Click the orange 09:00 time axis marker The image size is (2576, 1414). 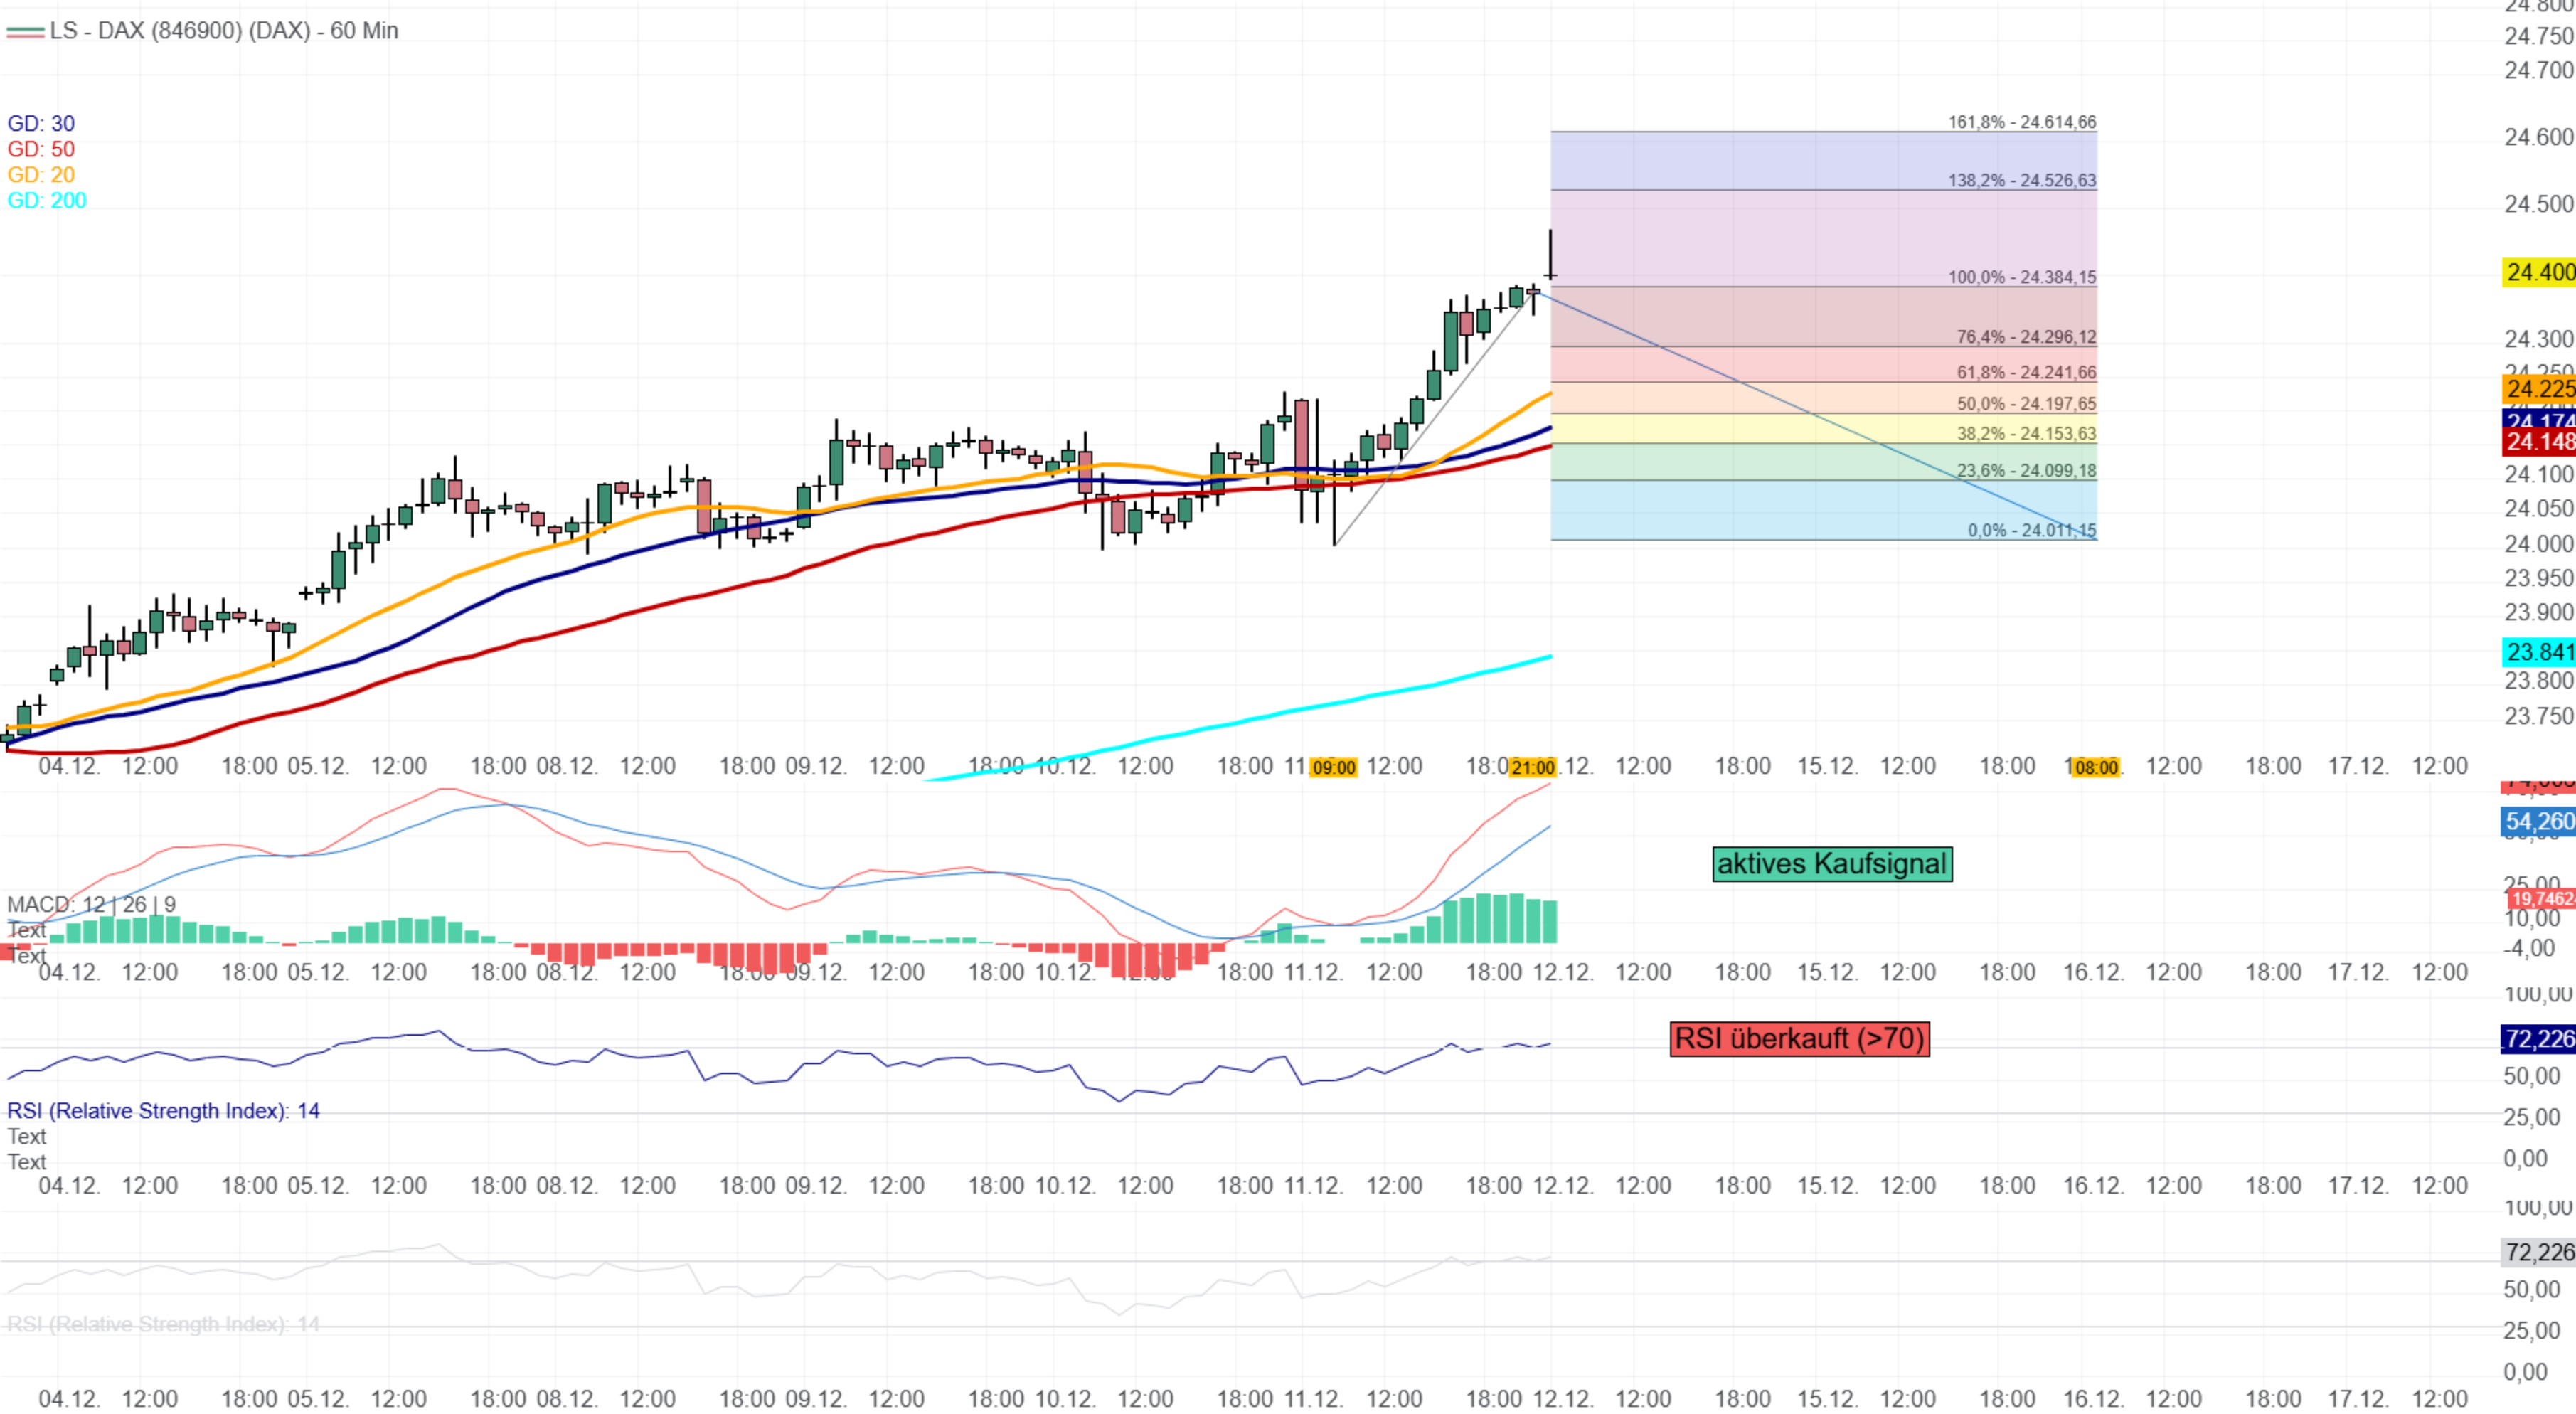click(x=1333, y=768)
